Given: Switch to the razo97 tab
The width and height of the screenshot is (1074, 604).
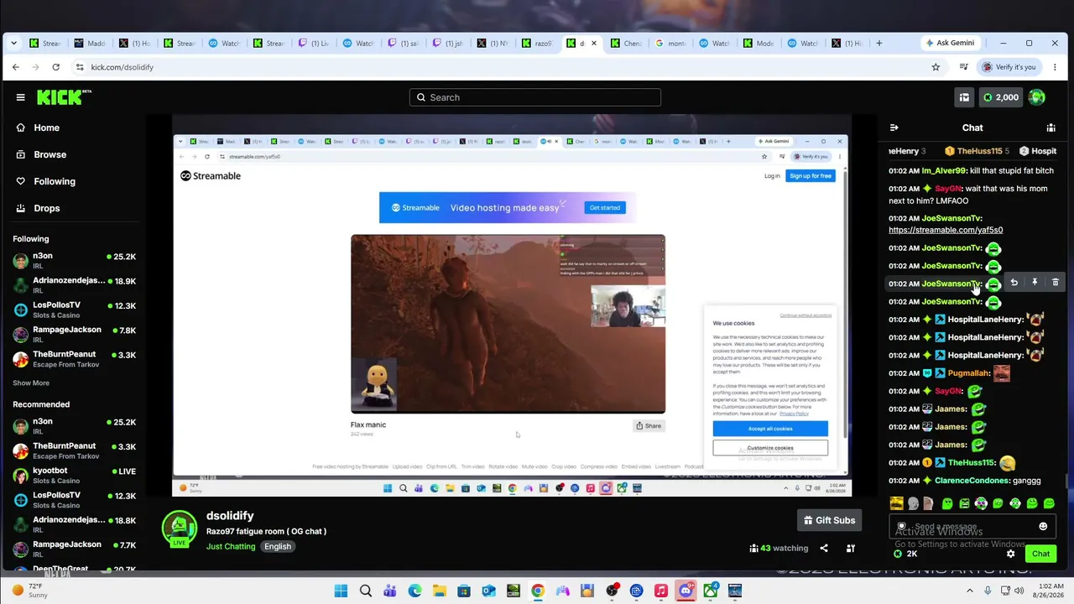Looking at the screenshot, I should [537, 43].
